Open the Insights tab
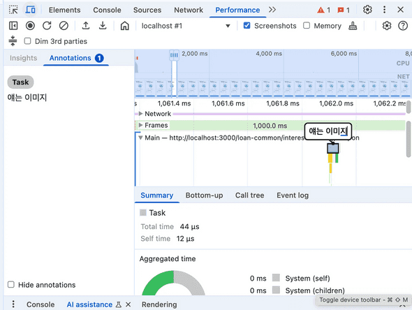The height and width of the screenshot is (310, 412). tap(23, 58)
